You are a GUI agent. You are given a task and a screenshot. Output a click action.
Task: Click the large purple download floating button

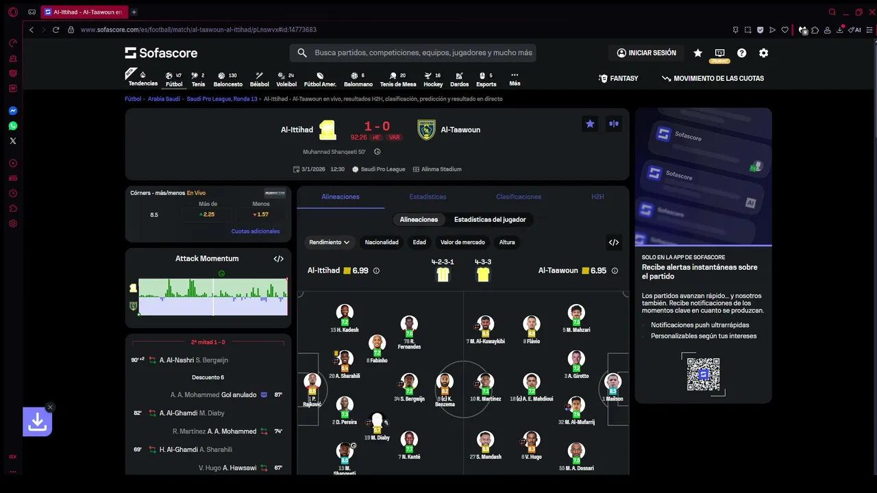point(37,422)
